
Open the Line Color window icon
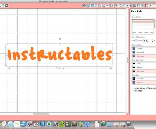click(100, 6)
